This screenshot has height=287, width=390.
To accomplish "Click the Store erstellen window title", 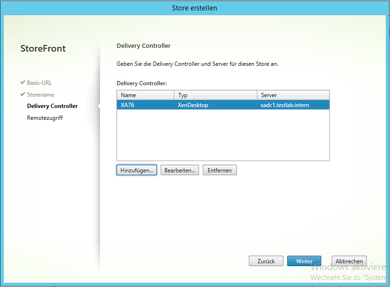I will pyautogui.click(x=194, y=8).
